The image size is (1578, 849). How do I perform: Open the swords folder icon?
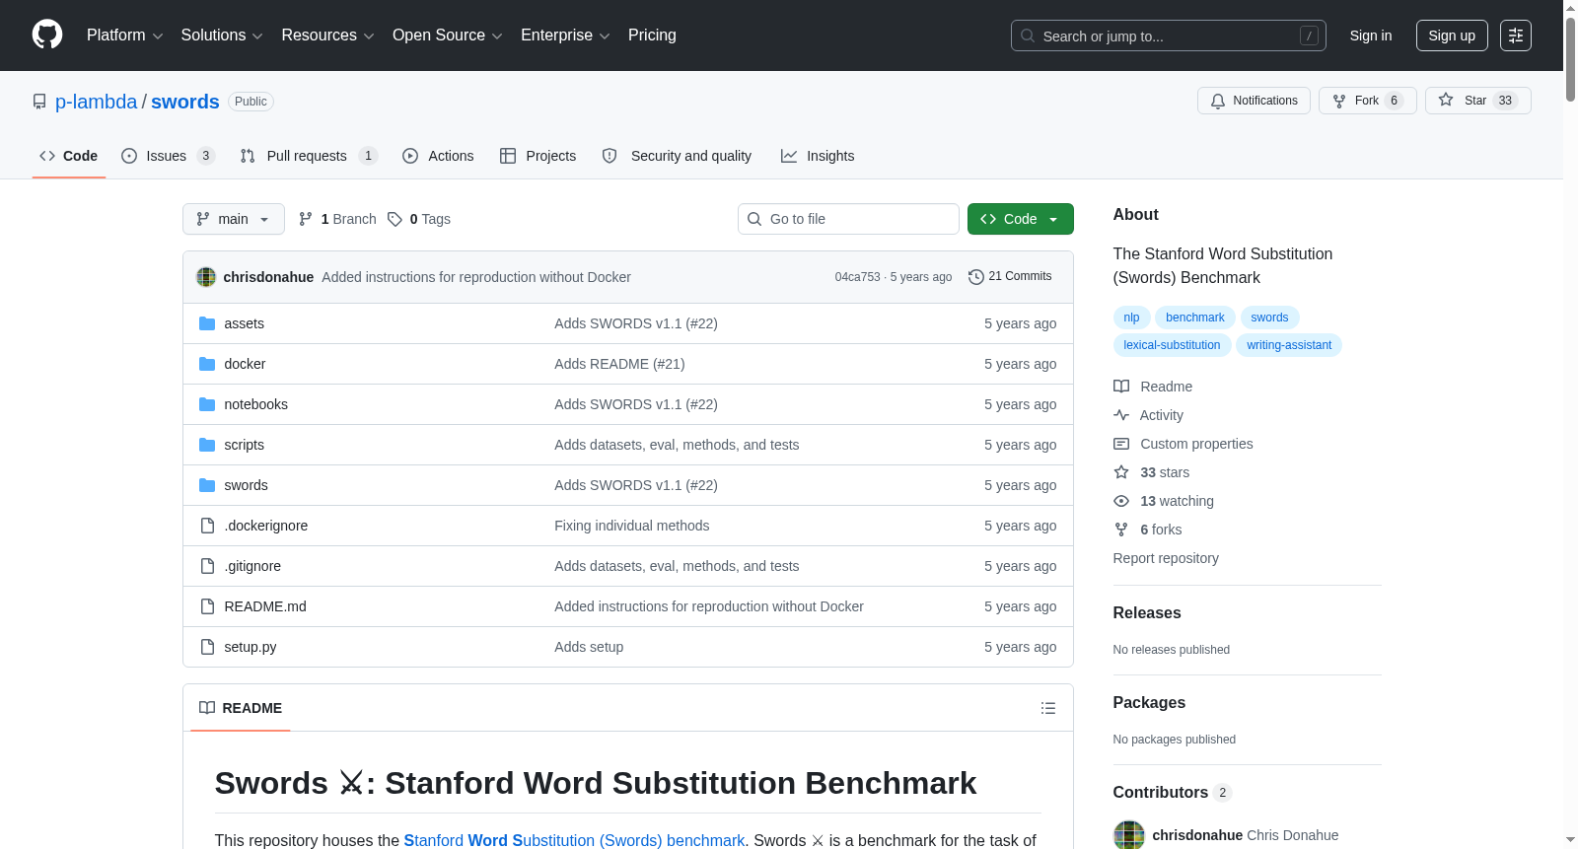[207, 485]
